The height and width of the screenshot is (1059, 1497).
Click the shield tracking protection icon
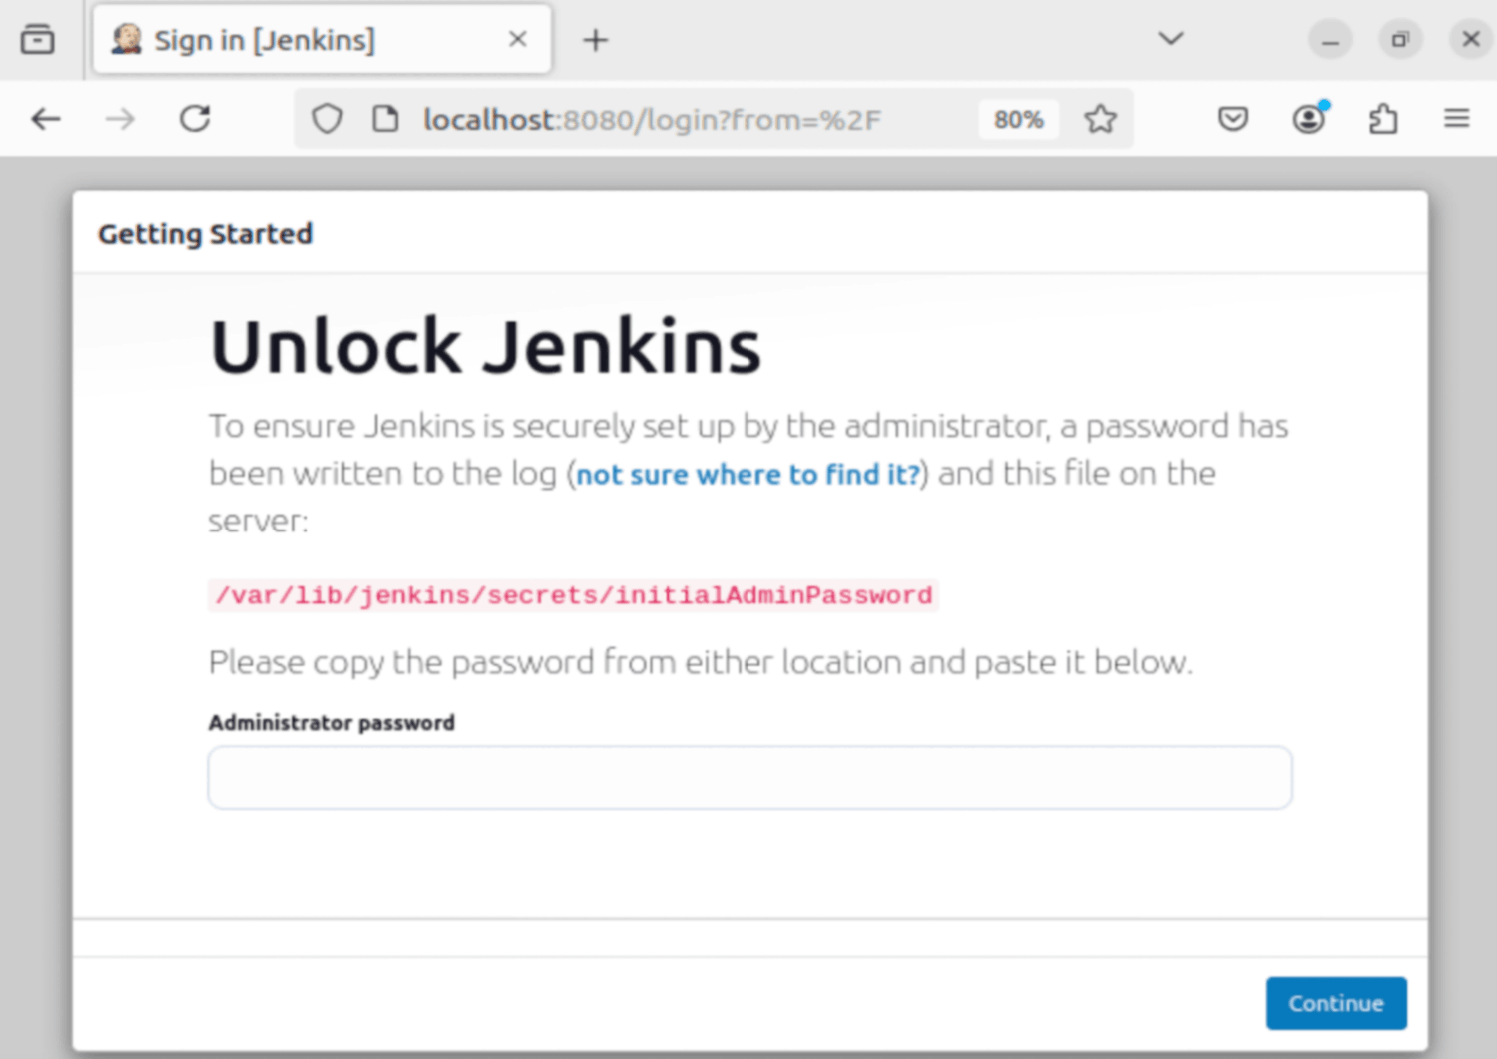327,118
